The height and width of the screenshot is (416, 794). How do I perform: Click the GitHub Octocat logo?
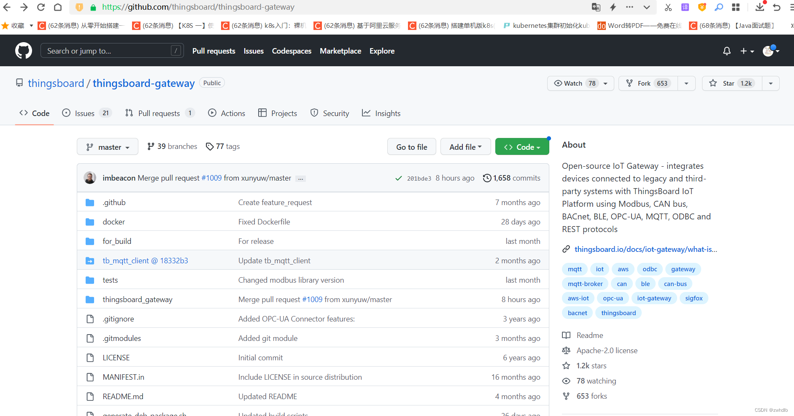point(24,51)
